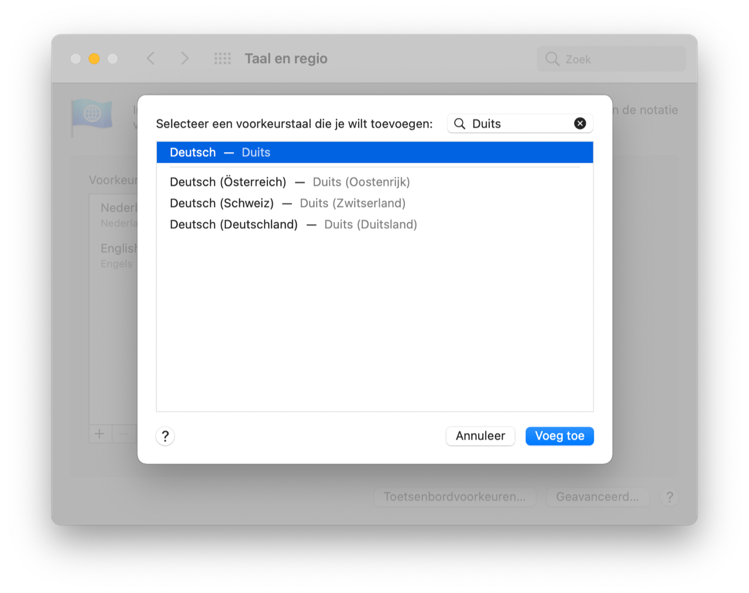Click the show all preferences grid icon
Screen dimensions: 749x593
coord(222,59)
